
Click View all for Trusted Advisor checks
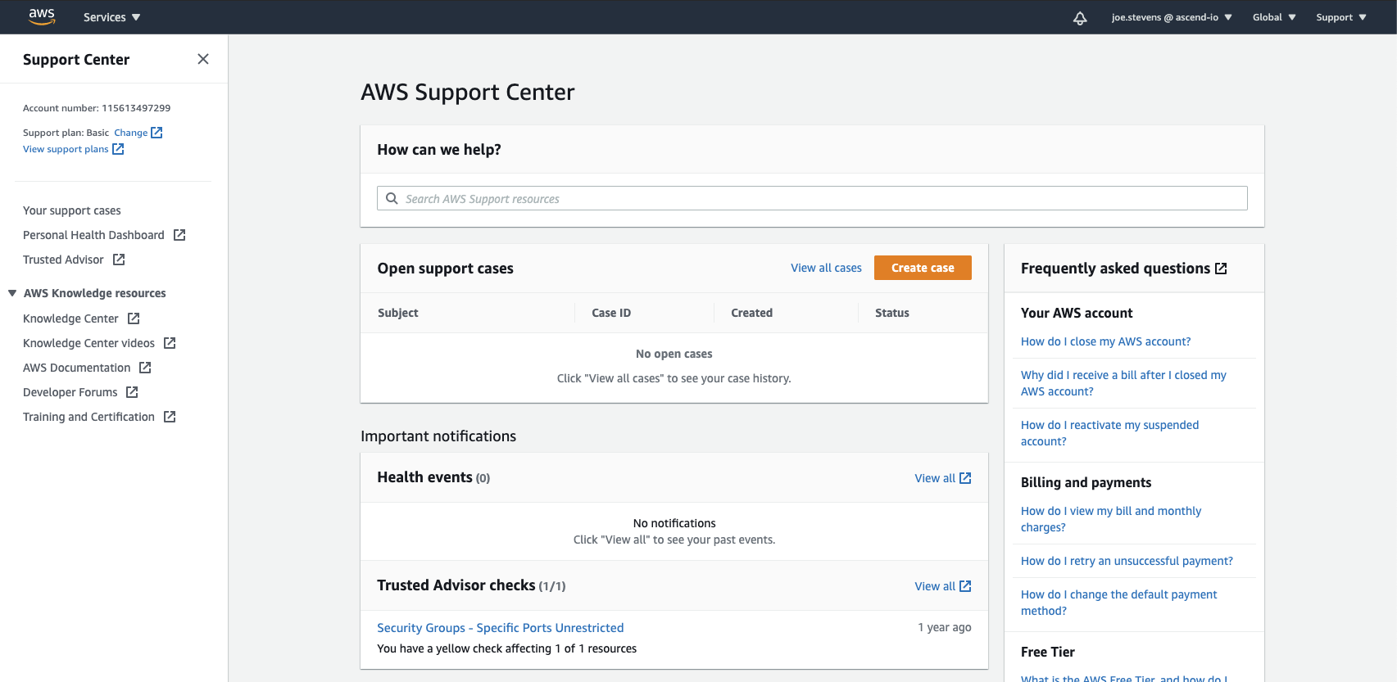[x=935, y=586]
